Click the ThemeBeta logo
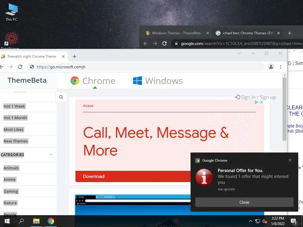Viewport: 303px width, 227px height. tap(27, 80)
